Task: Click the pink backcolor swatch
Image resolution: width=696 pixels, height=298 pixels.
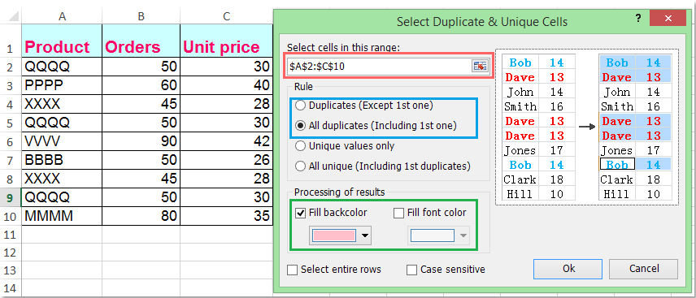Action: pos(334,236)
